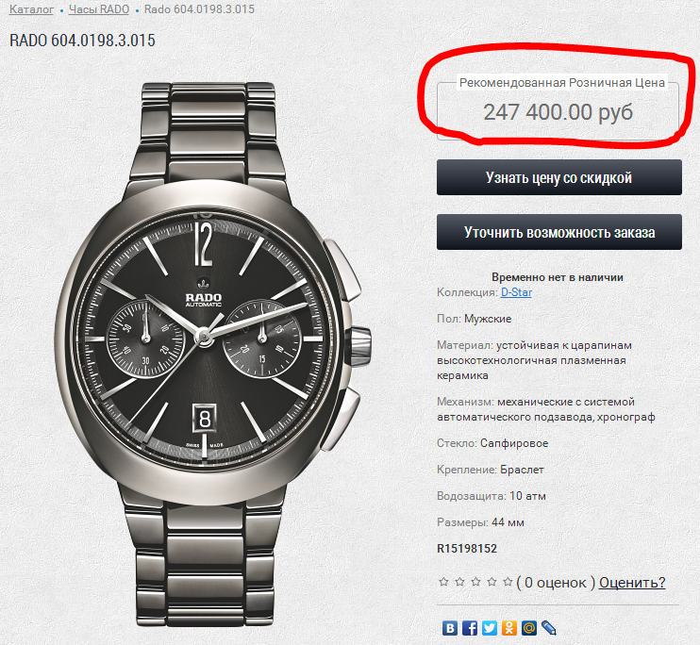Viewport: 700px width, 645px height.
Task: Select the third rating star
Action: tap(476, 582)
